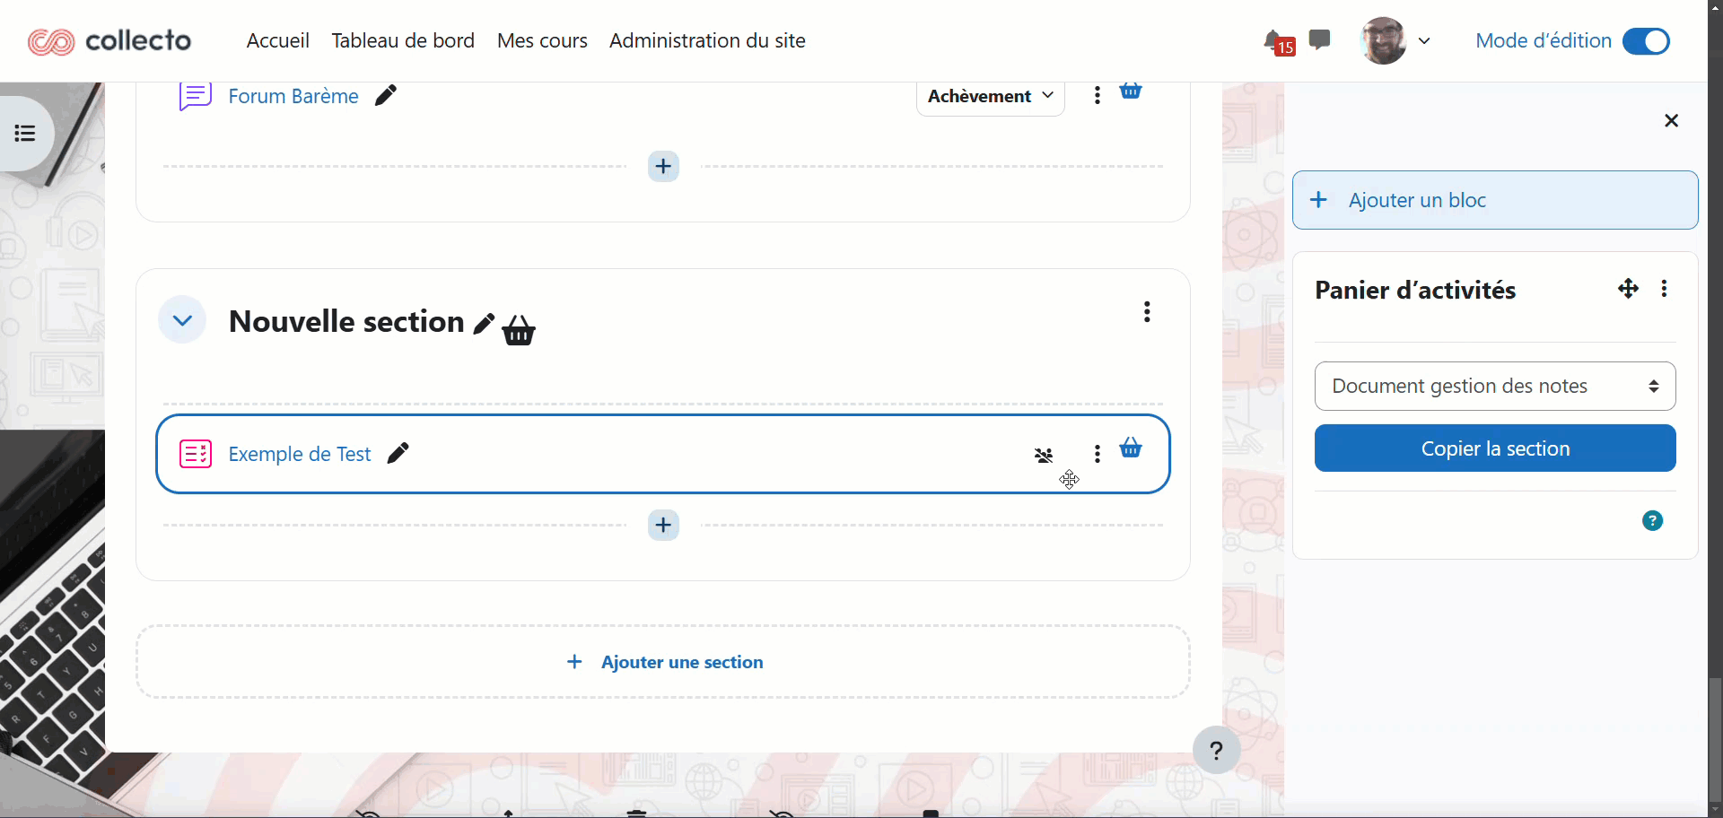Image resolution: width=1723 pixels, height=818 pixels.
Task: Click plus button below Exemple de Test
Action: 663,525
